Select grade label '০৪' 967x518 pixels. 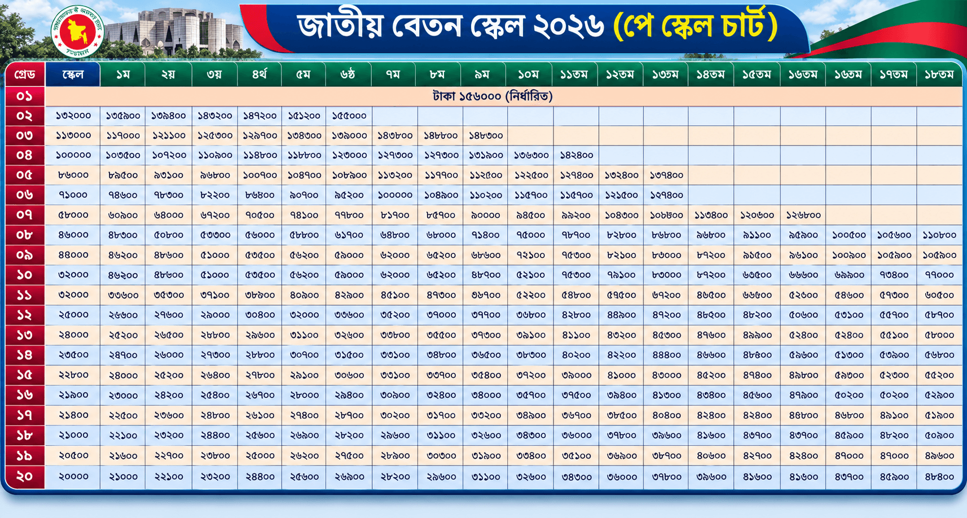pos(25,155)
